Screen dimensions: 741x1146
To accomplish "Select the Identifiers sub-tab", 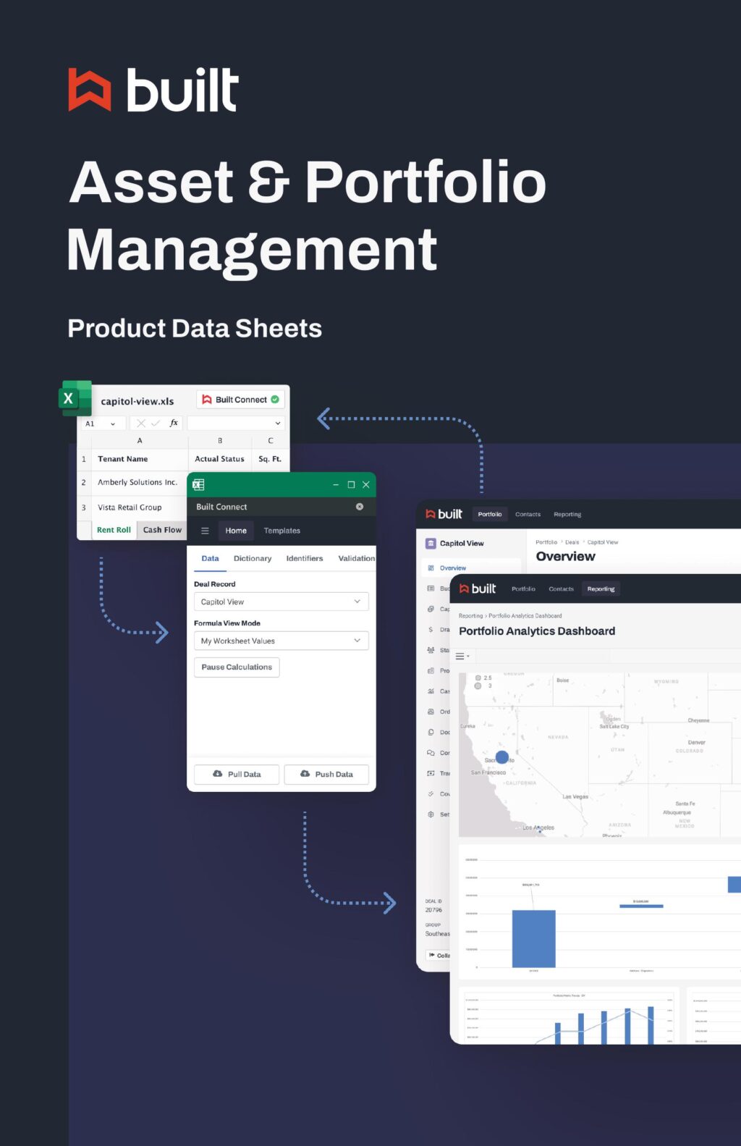I will pos(305,559).
